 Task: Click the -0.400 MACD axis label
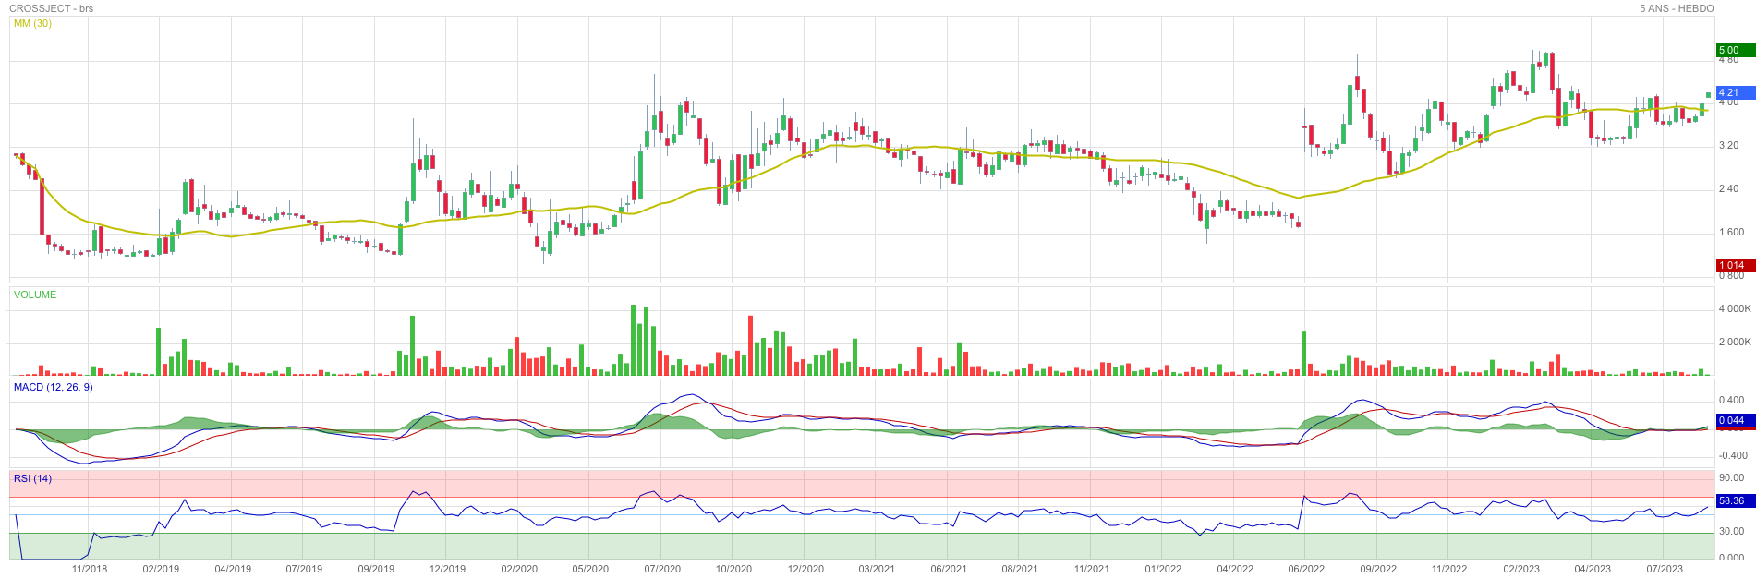(x=1732, y=455)
